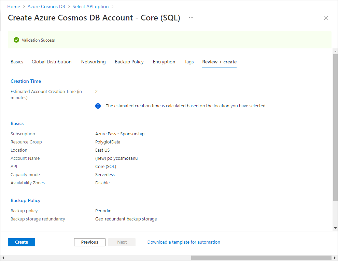The height and width of the screenshot is (261, 338).
Task: Select the Networking tab
Action: tap(93, 62)
